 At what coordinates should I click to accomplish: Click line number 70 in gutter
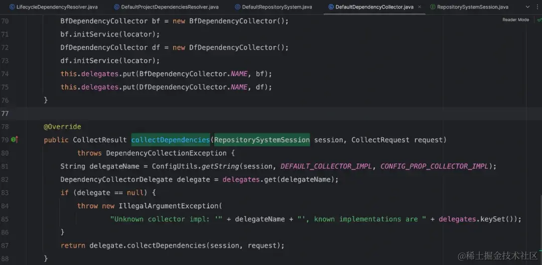pyautogui.click(x=5, y=22)
